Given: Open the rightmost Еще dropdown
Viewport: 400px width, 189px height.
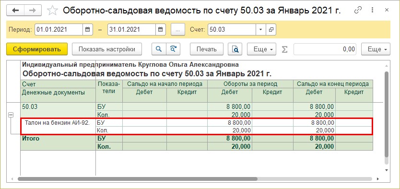Looking at the screenshot, I should 376,49.
